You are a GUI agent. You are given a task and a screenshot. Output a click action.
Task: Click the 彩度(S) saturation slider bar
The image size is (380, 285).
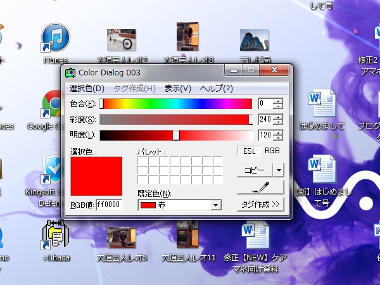tap(176, 120)
